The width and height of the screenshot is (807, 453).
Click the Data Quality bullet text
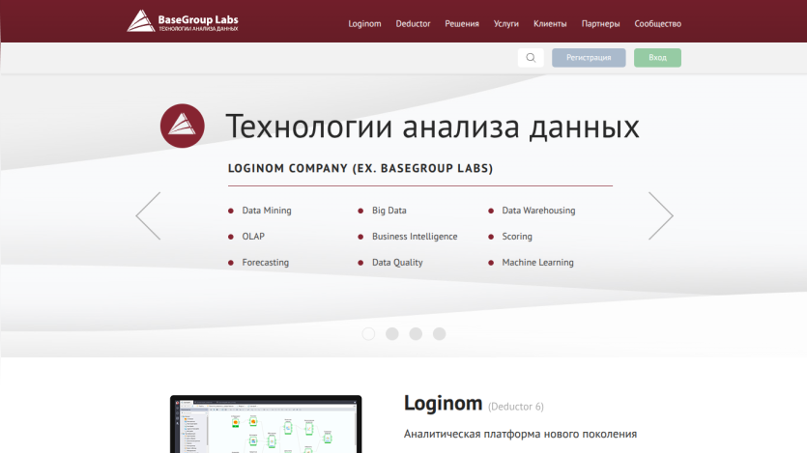coord(397,262)
